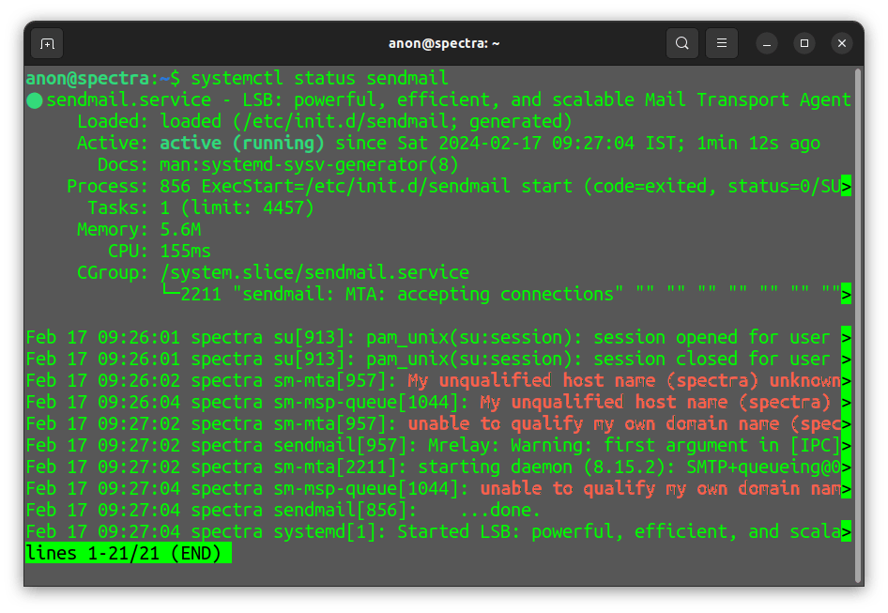Screen dimensions: 888x613
Task: Click the truncation marker on the CGroup 2211 line
Action: pos(846,295)
